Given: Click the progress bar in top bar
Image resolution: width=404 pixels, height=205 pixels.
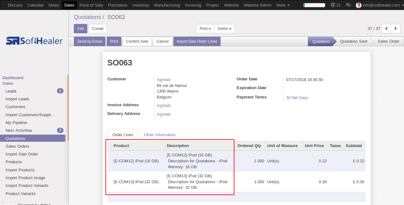Looking at the screenshot, I should 314,5.
